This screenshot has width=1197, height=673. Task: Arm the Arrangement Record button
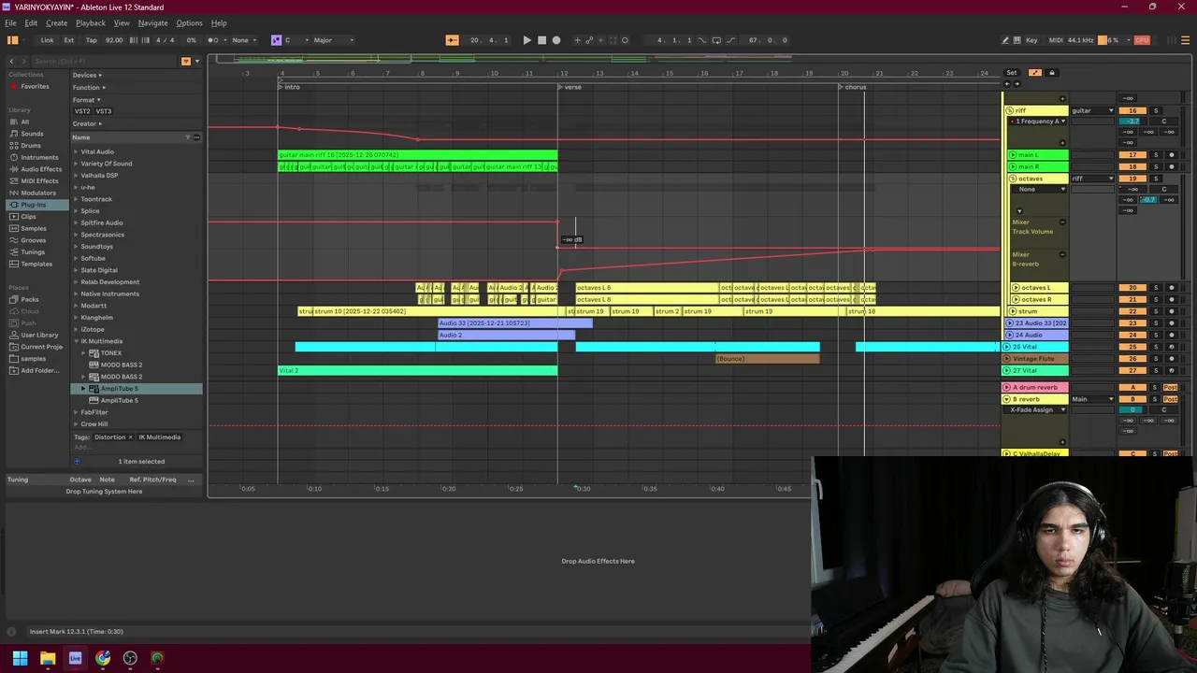tap(556, 40)
